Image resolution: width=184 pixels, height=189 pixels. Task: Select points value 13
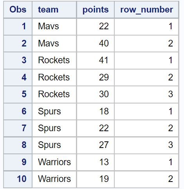pyautogui.click(x=96, y=162)
